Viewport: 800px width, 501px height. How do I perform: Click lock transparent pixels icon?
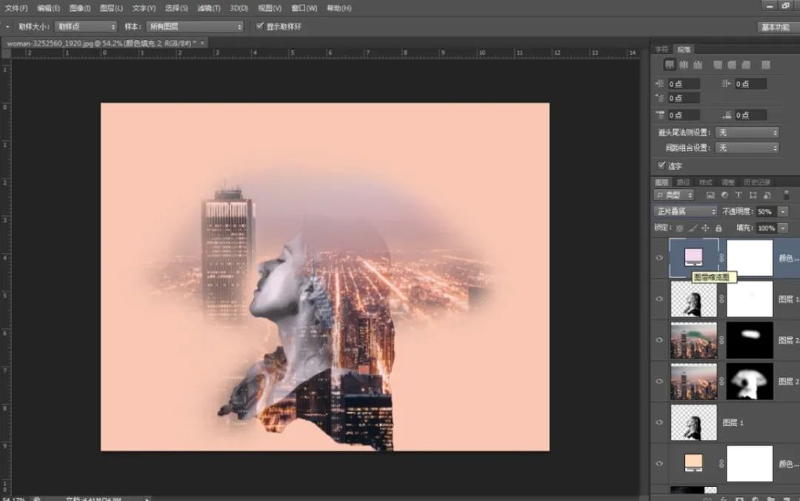(679, 228)
